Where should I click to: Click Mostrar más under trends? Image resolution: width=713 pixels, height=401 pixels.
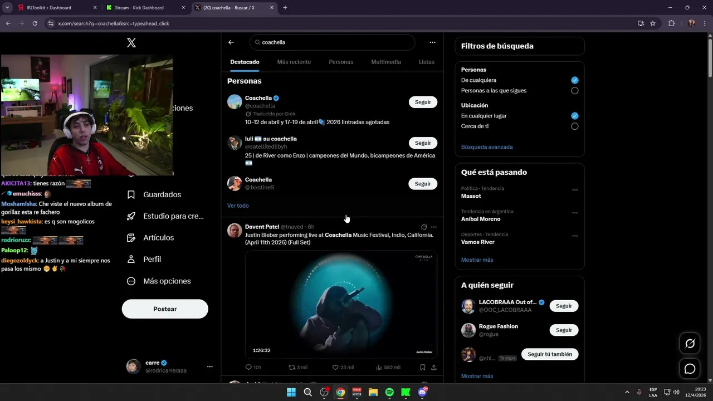(477, 260)
